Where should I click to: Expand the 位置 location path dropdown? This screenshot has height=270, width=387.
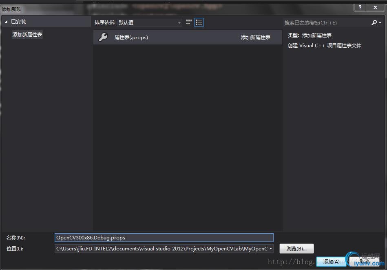pos(271,249)
